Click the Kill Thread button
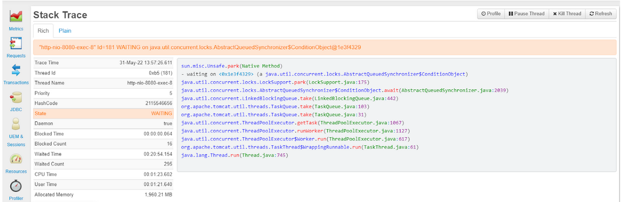Image resolution: width=623 pixels, height=202 pixels. click(567, 14)
